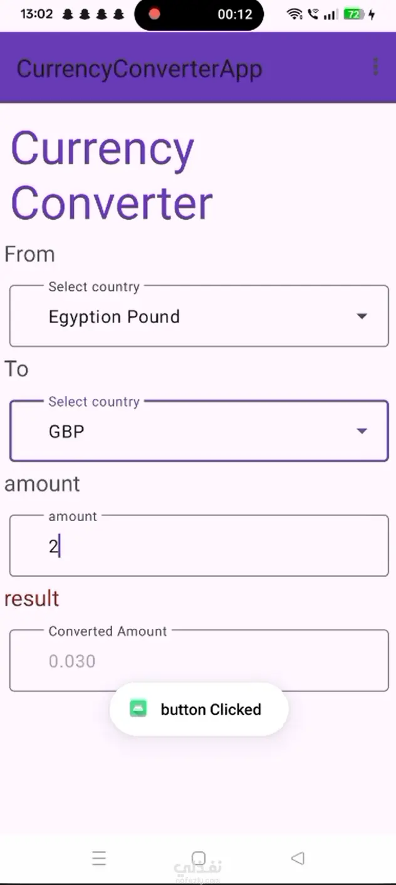Open the three-dot overflow menu
The height and width of the screenshot is (885, 396).
pyautogui.click(x=375, y=67)
